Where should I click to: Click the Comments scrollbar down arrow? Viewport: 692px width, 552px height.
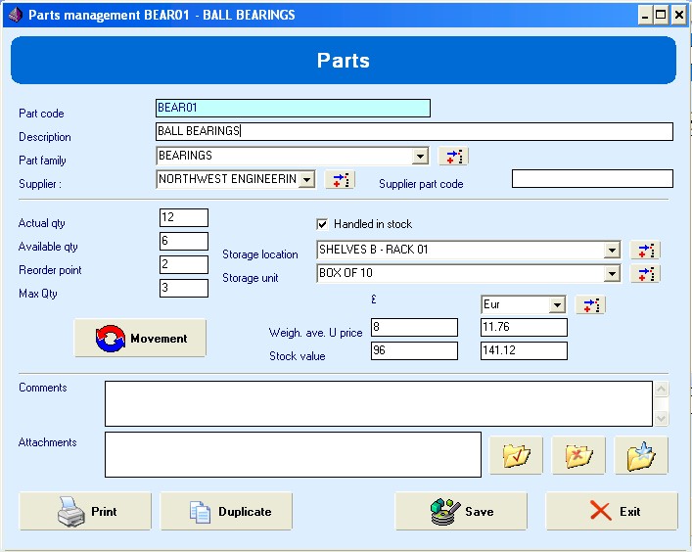point(661,418)
